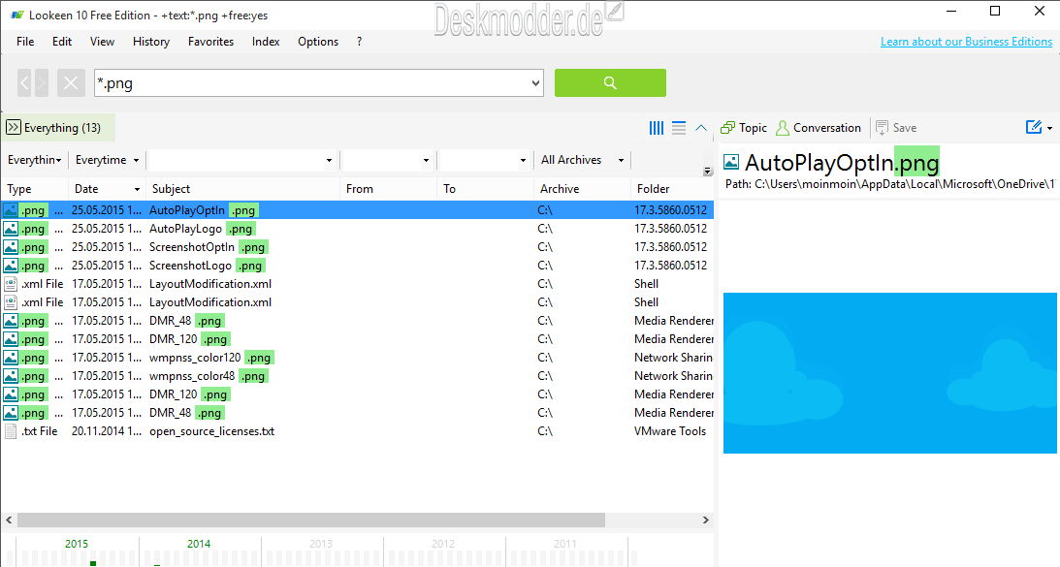Select the ScreenshotLogo .png result
The height and width of the screenshot is (567, 1060).
click(x=358, y=266)
